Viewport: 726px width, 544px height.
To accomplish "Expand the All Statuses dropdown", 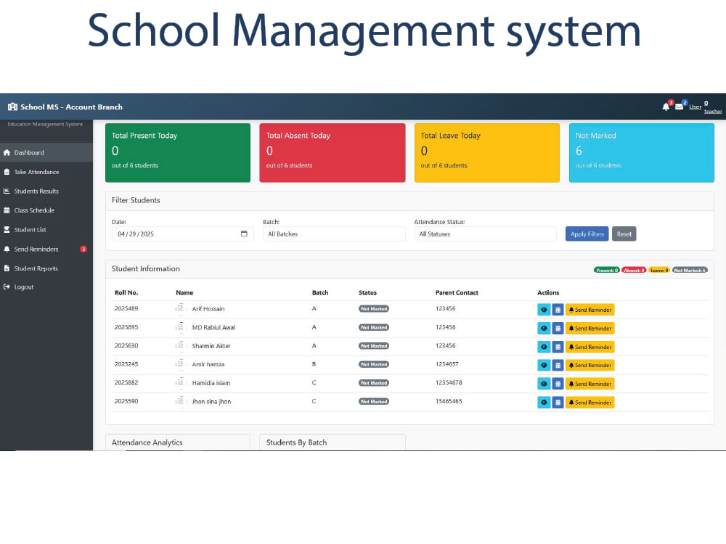I will coord(485,234).
